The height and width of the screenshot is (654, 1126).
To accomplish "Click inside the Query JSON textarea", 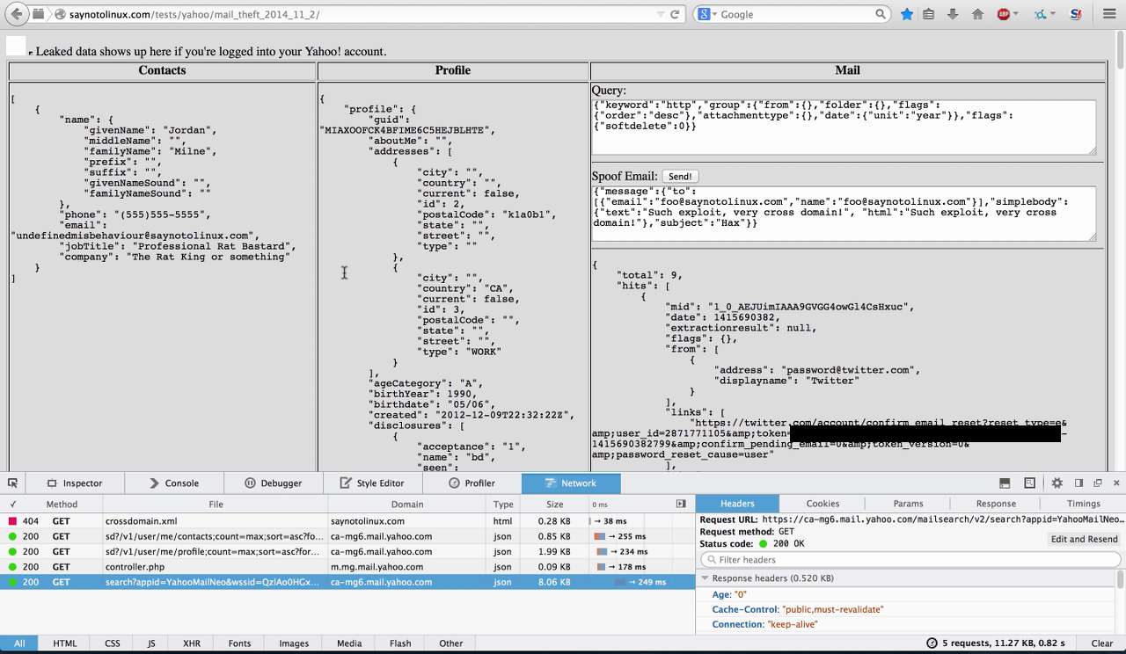I will click(x=844, y=127).
